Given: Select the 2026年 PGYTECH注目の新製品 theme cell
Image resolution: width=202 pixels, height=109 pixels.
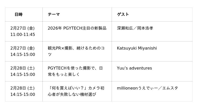Looking at the screenshot, I should pyautogui.click(x=77, y=28).
